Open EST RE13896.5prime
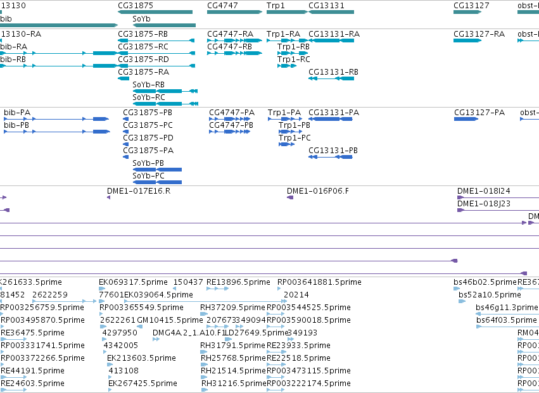 (x=238, y=282)
